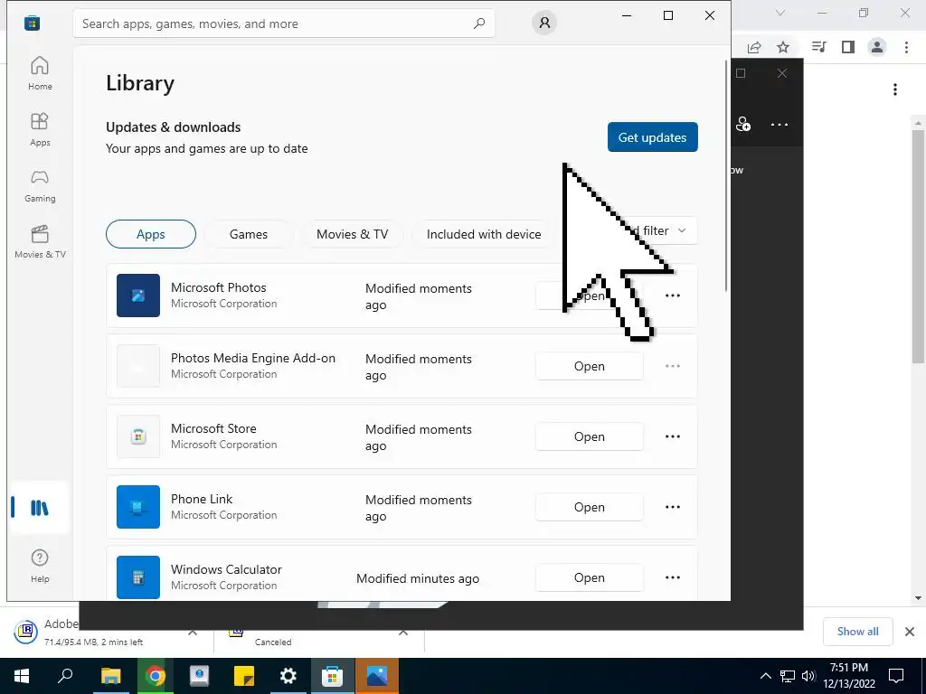Click the Store library vertical scrollbar
The image size is (926, 694).
726,175
